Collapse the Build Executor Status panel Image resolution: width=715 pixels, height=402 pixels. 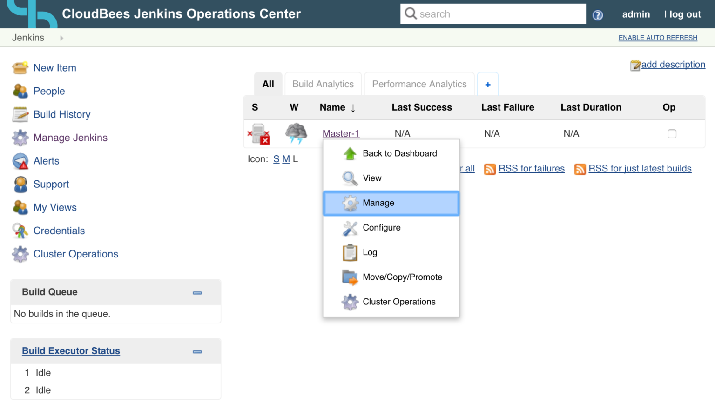[x=197, y=351]
